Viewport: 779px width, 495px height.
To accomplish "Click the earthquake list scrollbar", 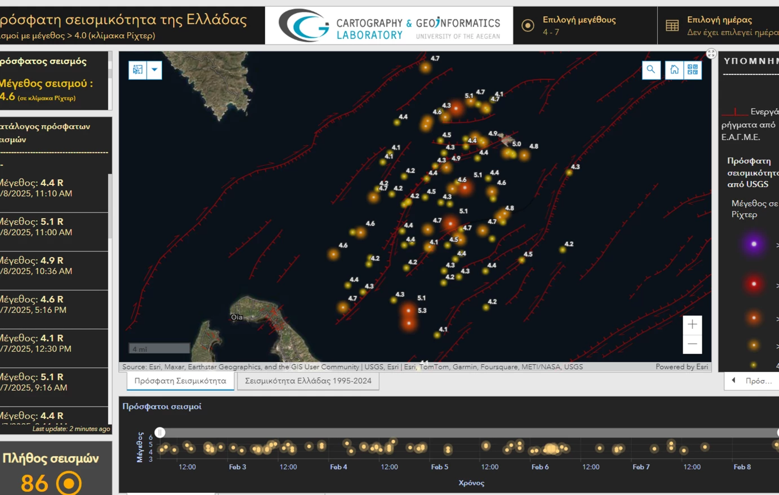I will [110, 192].
